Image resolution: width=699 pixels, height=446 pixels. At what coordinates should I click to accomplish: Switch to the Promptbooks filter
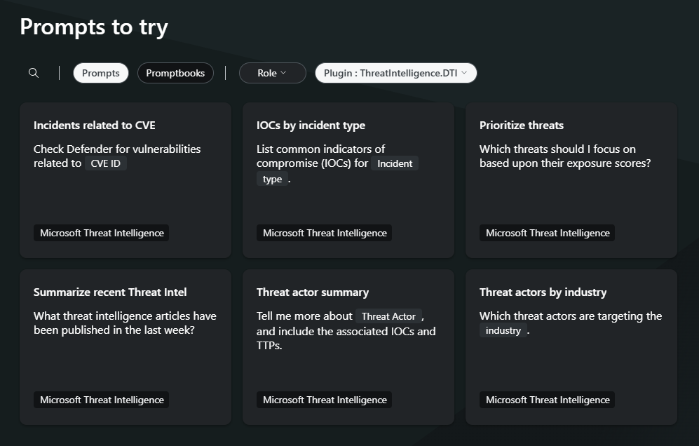point(175,73)
